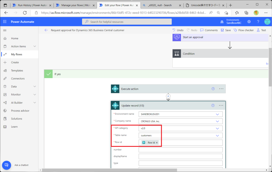272x172 pixels.
Task: Run the Flow checker
Action: coord(244,30)
